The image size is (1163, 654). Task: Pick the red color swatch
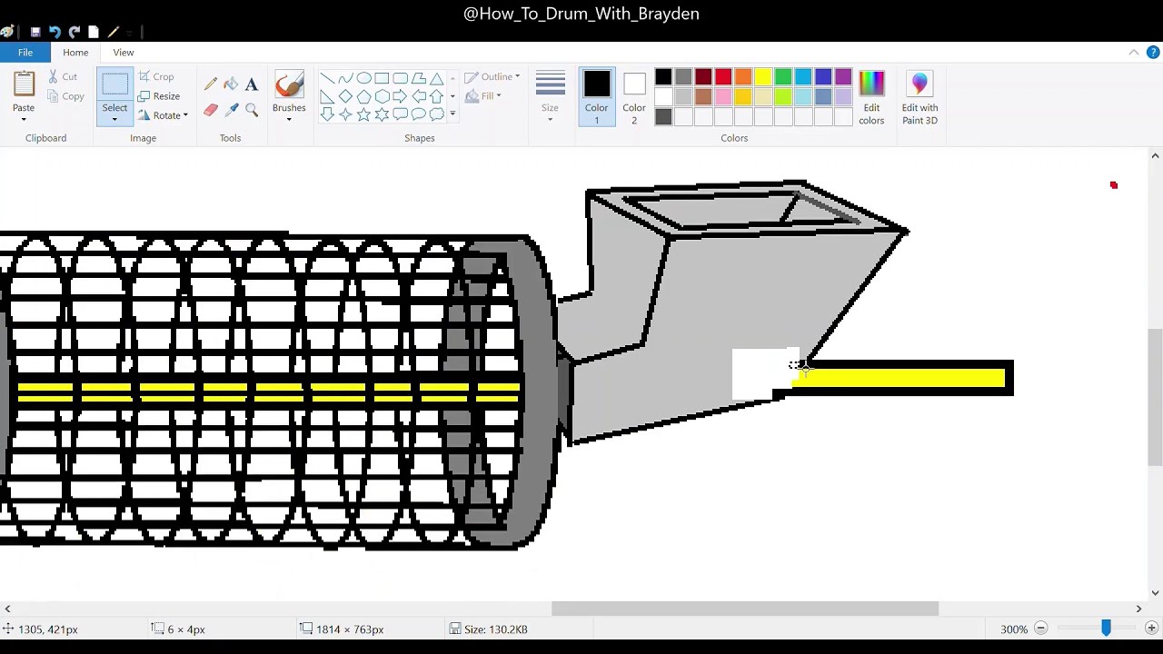tap(723, 77)
